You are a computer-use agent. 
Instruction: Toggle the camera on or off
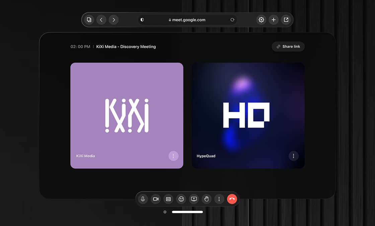(156, 199)
